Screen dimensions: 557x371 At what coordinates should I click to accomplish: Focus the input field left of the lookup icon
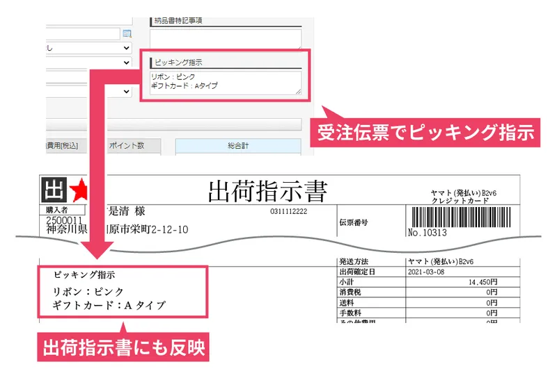point(83,33)
